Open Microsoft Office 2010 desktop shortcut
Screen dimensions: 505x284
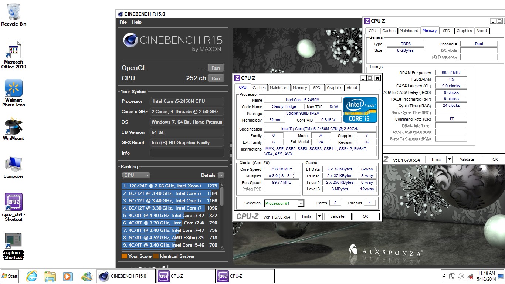[14, 54]
